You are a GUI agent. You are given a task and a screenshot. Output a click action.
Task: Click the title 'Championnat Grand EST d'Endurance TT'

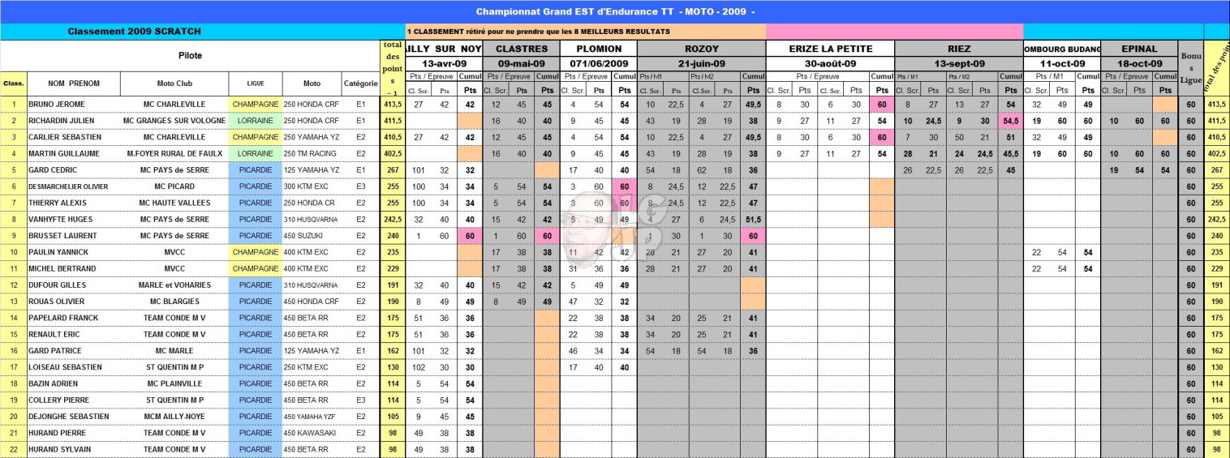(614, 12)
